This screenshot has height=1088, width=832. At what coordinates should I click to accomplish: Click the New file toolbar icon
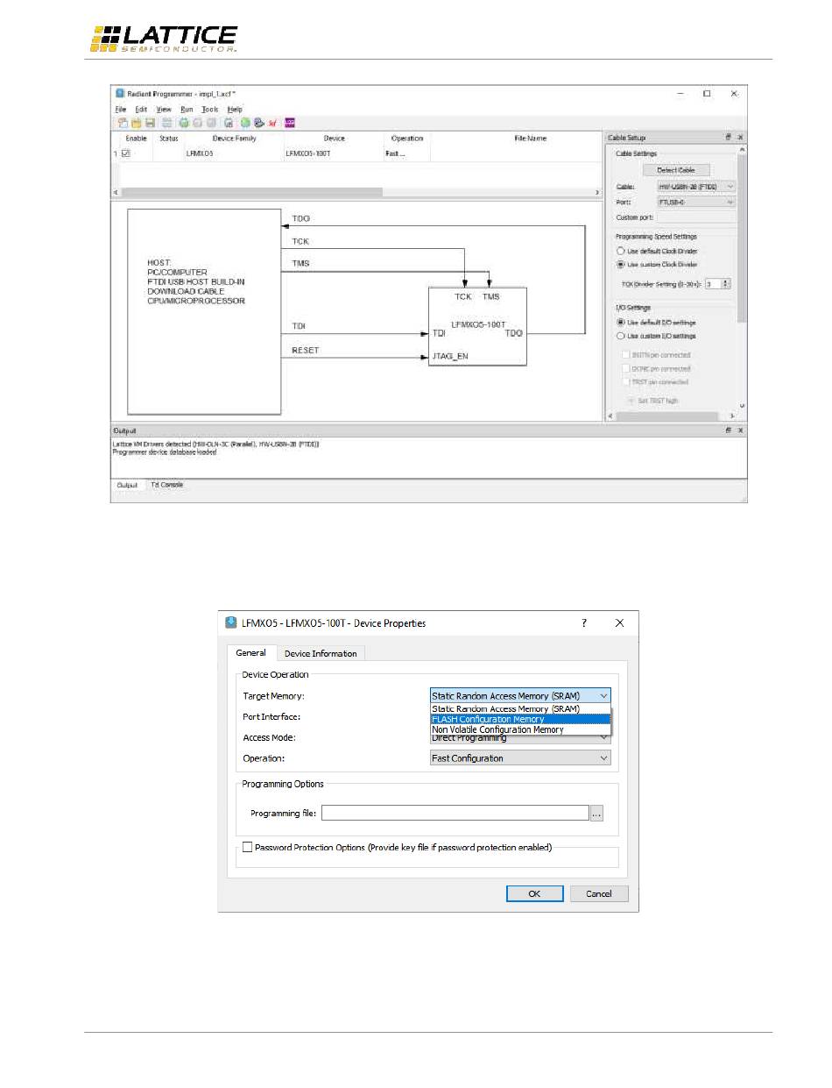point(122,123)
